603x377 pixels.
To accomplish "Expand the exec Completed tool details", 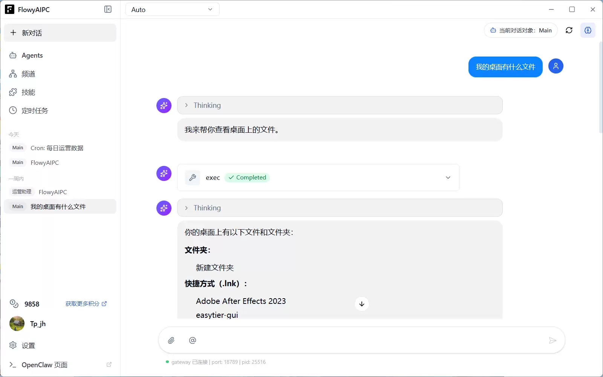I will (x=448, y=178).
